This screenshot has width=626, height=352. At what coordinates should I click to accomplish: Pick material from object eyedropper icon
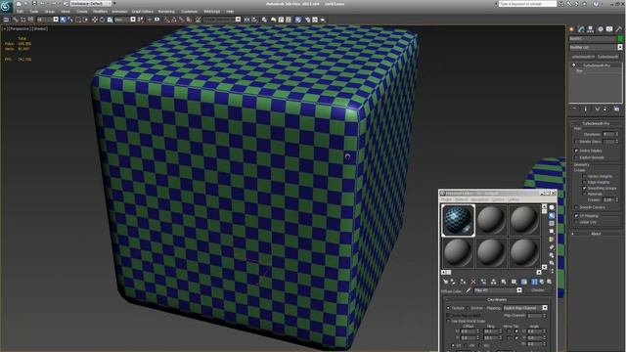click(469, 290)
